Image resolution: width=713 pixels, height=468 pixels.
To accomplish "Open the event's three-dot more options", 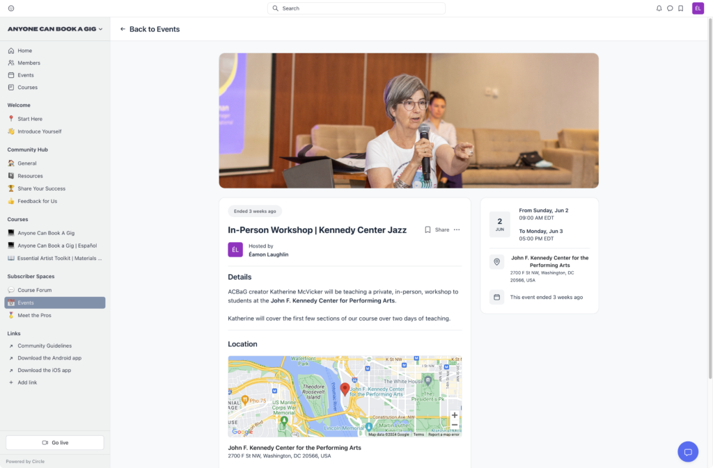I will point(457,229).
